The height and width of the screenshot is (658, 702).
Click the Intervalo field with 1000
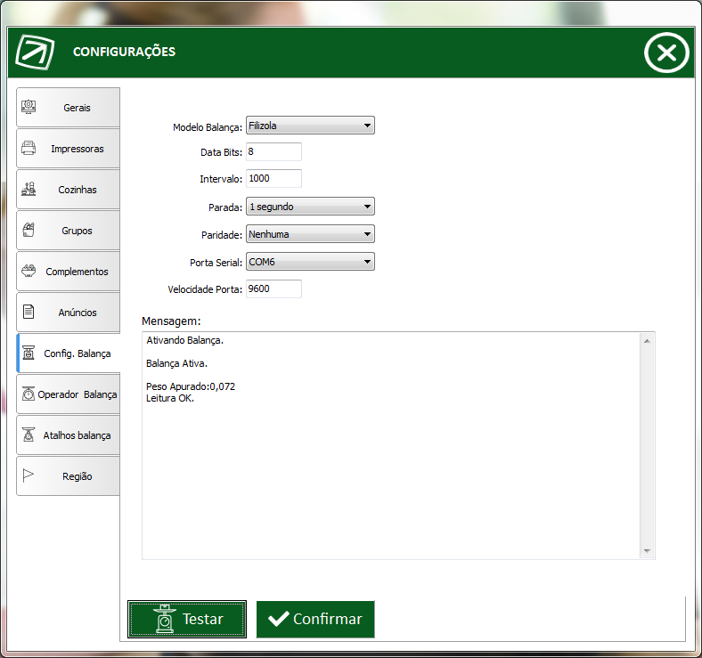click(274, 178)
